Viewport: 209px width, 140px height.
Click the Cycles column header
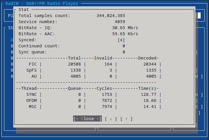(x=104, y=88)
